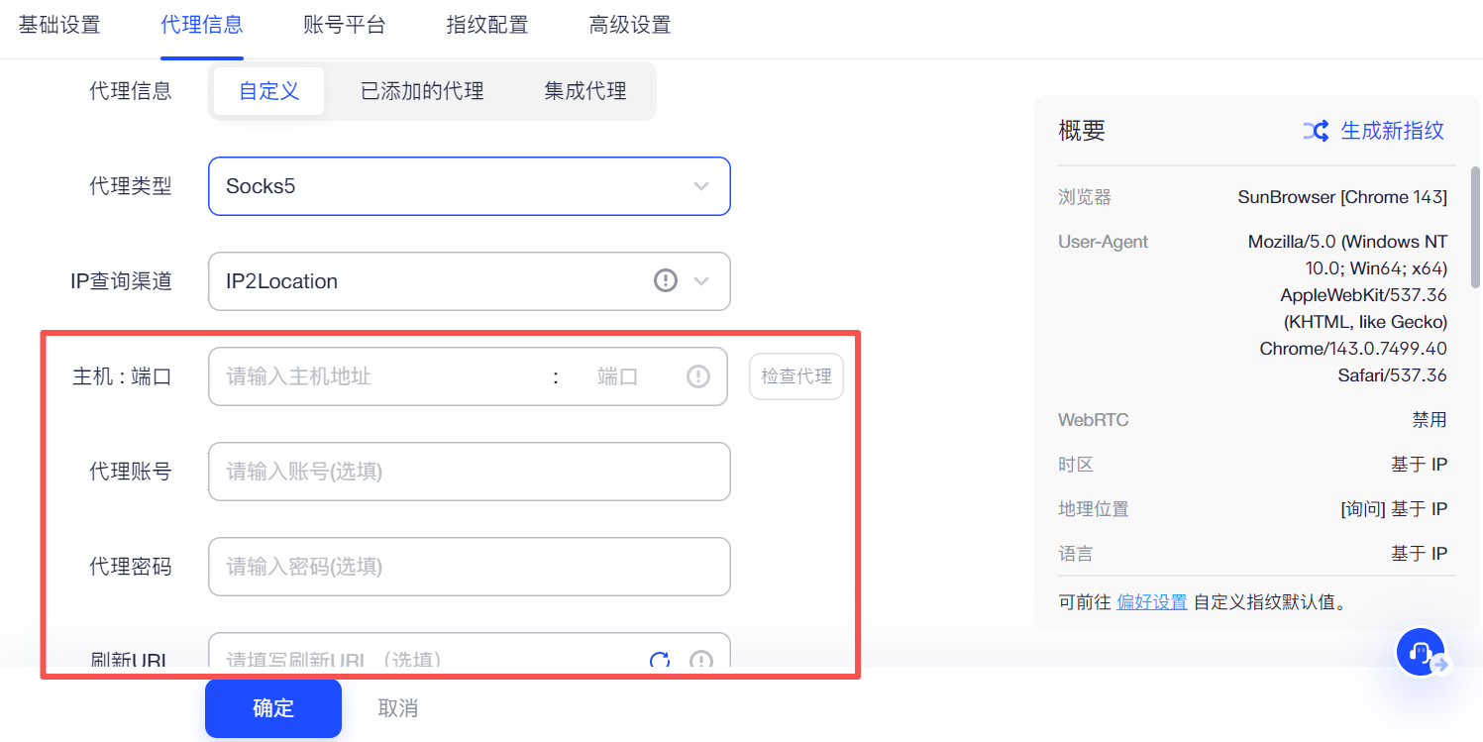This screenshot has height=742, width=1483.
Task: Click the 取消 cancel button
Action: 397,708
